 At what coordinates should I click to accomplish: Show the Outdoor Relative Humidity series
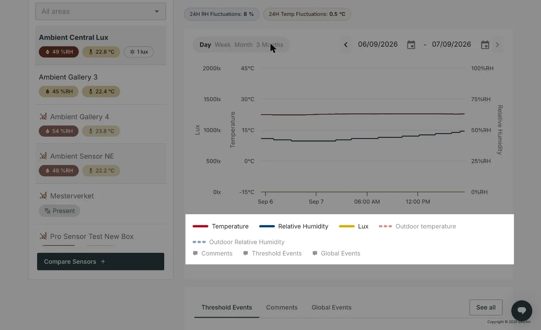[x=238, y=242]
